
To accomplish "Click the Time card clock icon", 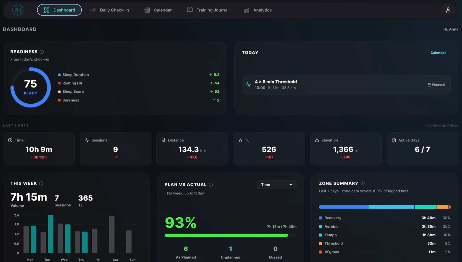I will (10, 140).
